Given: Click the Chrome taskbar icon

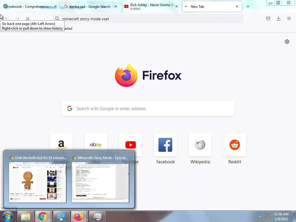Looking at the screenshot, I should tap(43, 216).
